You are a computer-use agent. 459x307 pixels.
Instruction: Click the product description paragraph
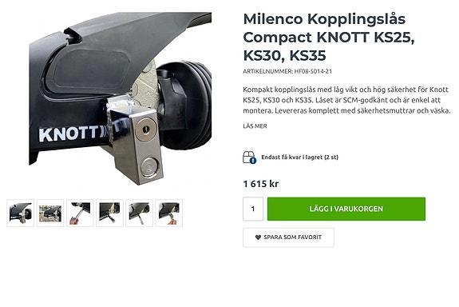click(346, 100)
